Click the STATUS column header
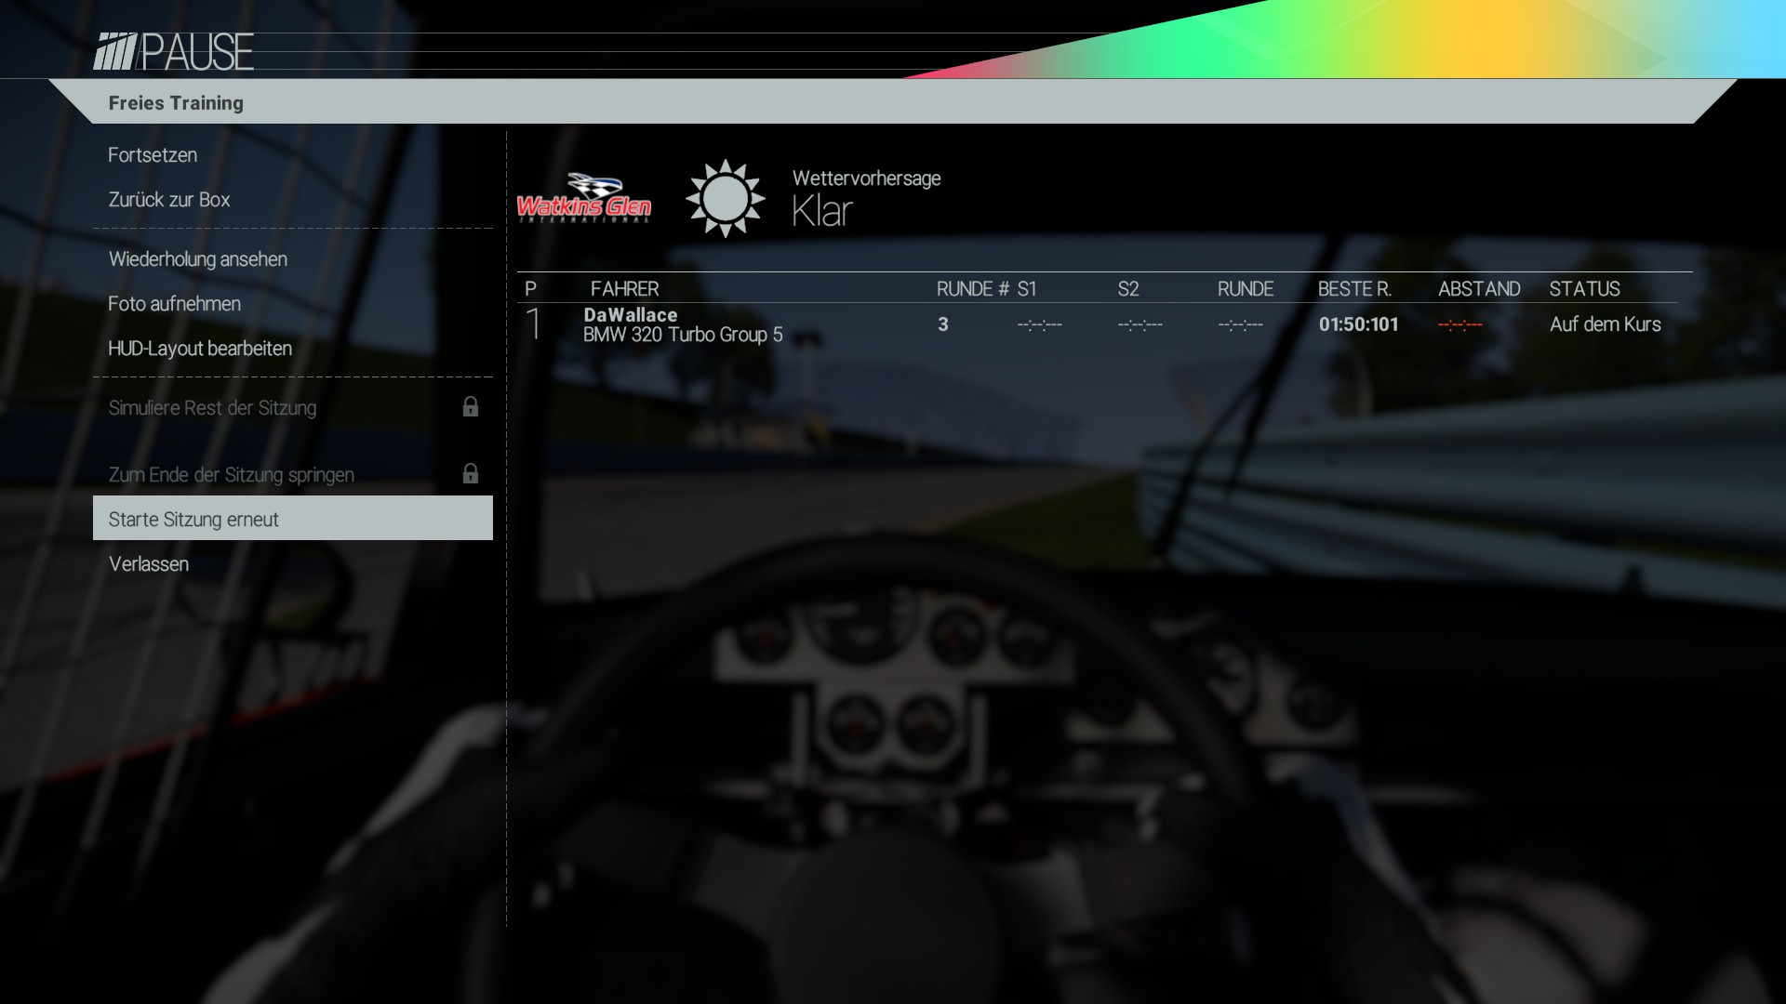 point(1584,289)
